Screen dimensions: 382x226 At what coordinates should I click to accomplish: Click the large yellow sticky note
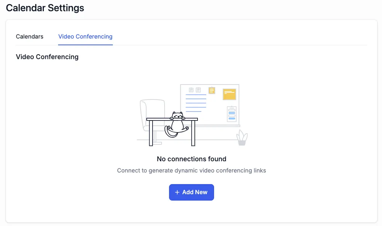tap(229, 94)
